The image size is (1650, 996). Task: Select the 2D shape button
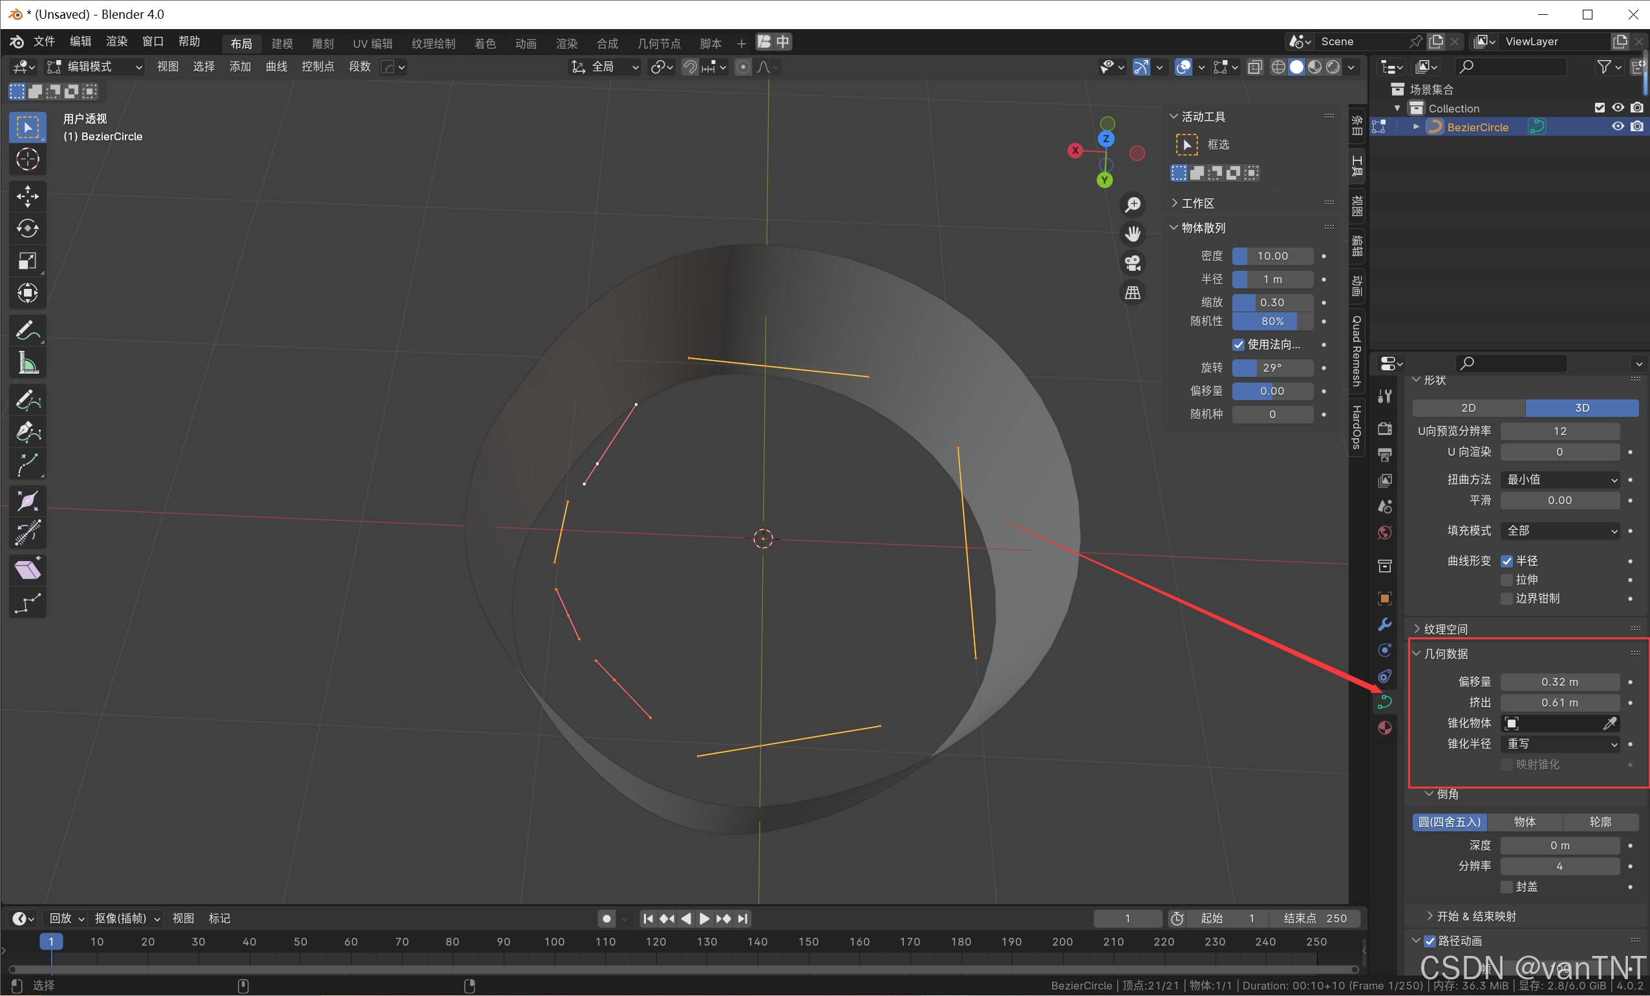tap(1468, 408)
